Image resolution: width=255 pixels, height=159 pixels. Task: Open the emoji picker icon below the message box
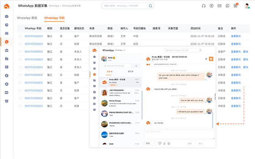click(169, 143)
